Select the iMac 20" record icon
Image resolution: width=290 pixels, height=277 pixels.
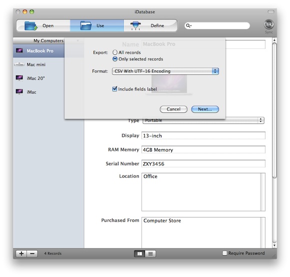tap(19, 78)
